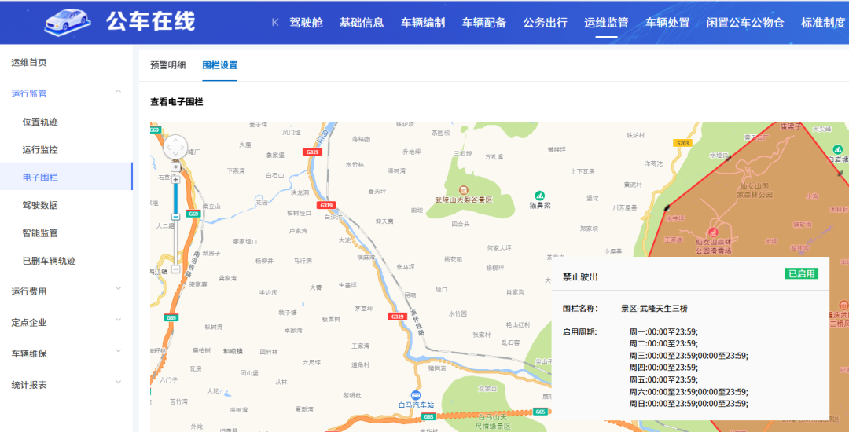The image size is (849, 432).
Task: Click the map pan direction control
Action: point(175,147)
